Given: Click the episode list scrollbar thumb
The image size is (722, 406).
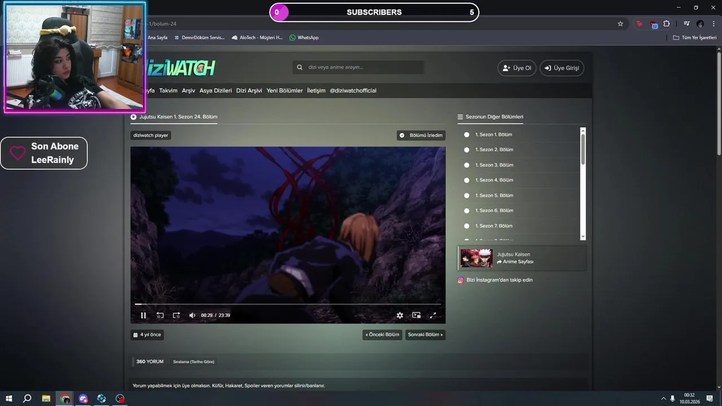Looking at the screenshot, I should pos(583,149).
